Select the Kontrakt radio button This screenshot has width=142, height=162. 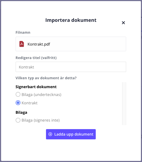[x=18, y=103]
